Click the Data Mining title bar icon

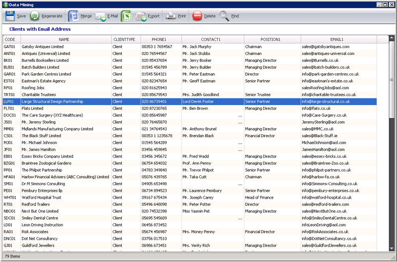tap(6, 4)
